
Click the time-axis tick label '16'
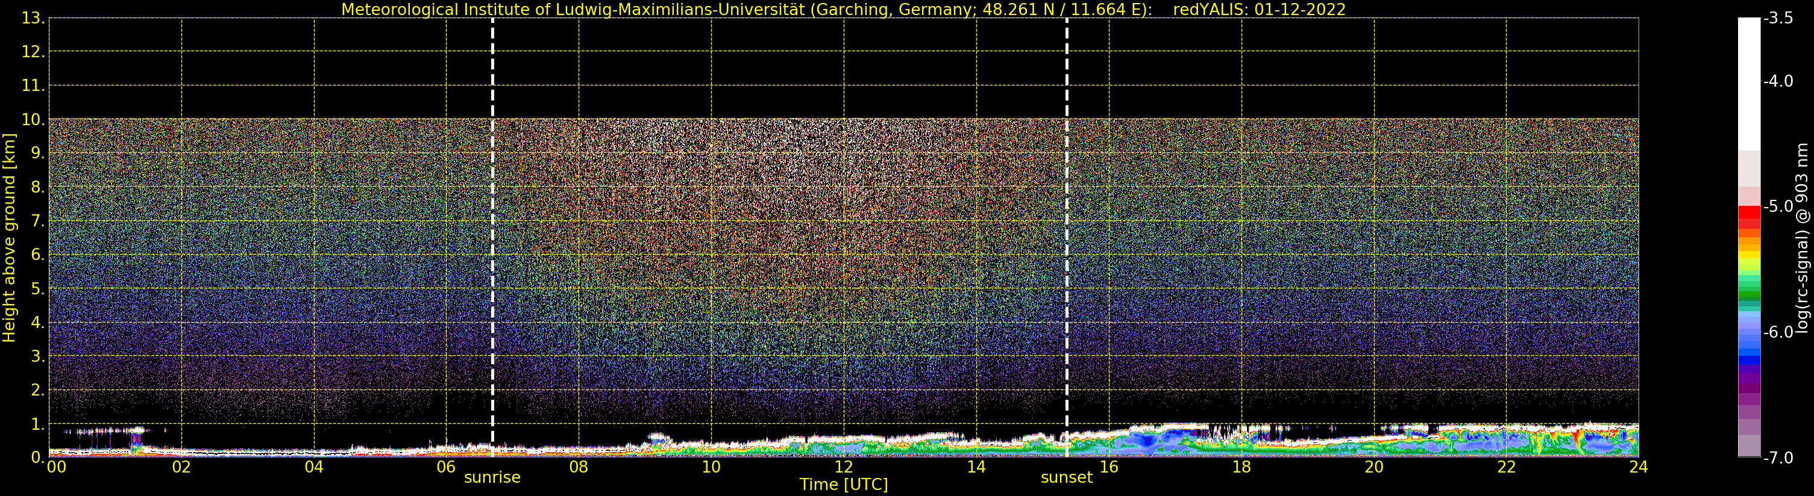coord(1109,467)
